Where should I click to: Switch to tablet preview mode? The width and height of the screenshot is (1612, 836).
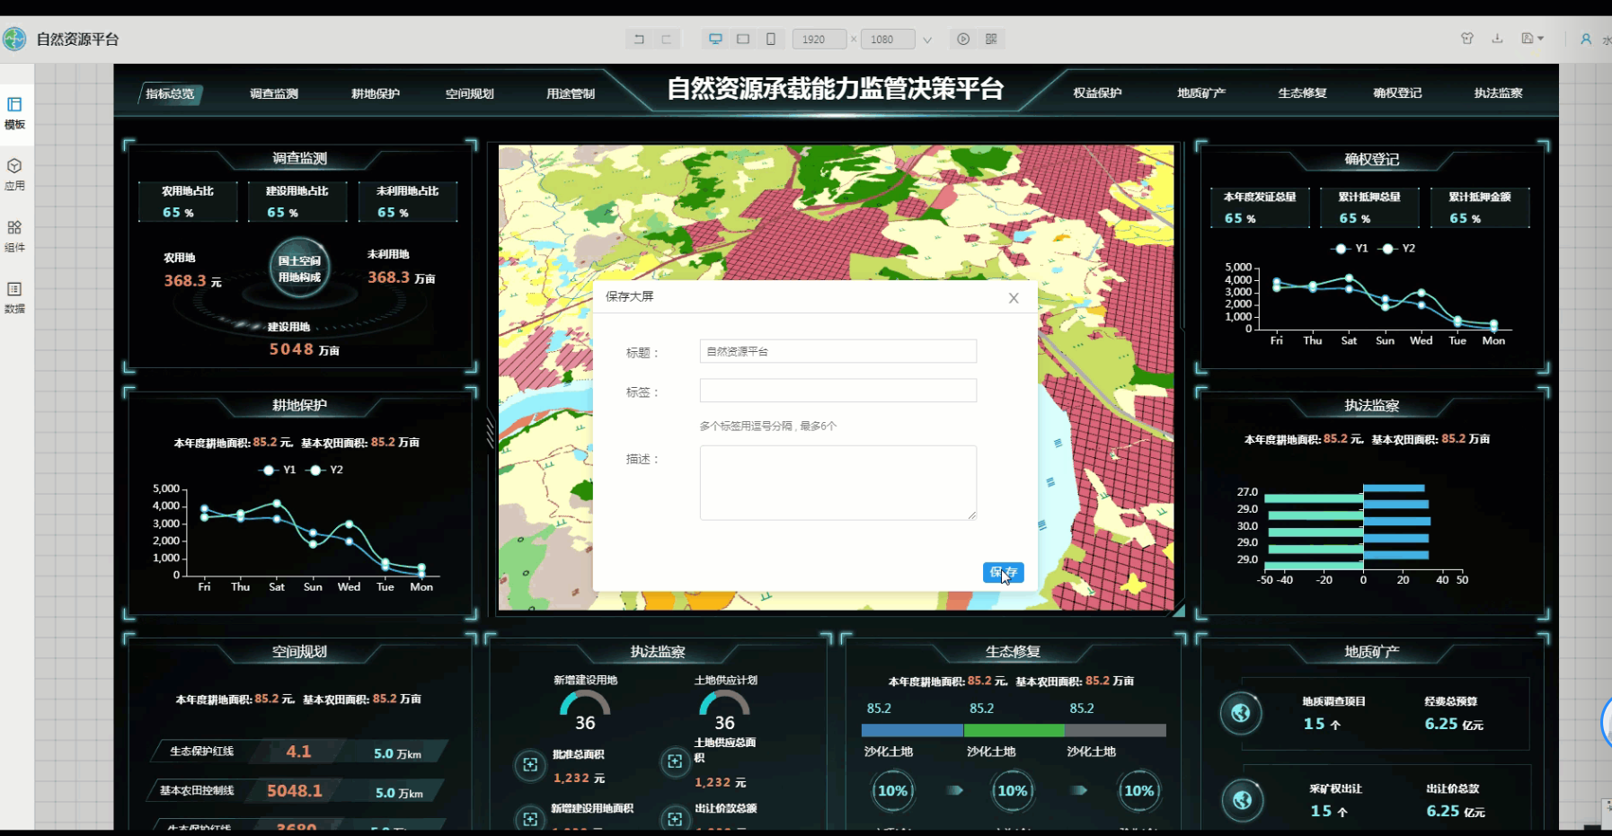pos(743,39)
